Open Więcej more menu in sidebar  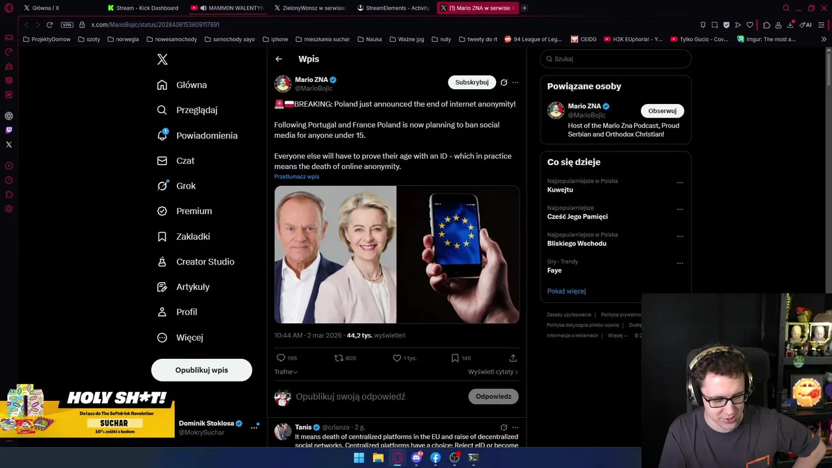(x=180, y=337)
